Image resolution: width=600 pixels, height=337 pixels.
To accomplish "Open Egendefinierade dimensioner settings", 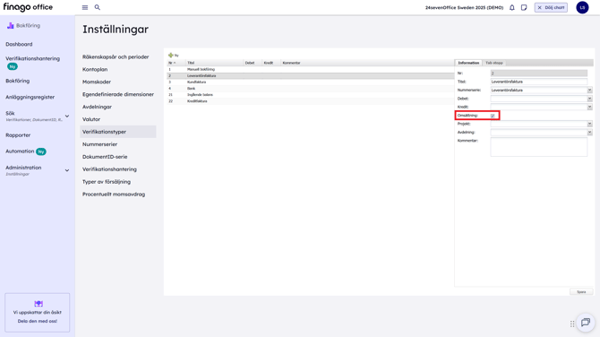I will click(118, 94).
